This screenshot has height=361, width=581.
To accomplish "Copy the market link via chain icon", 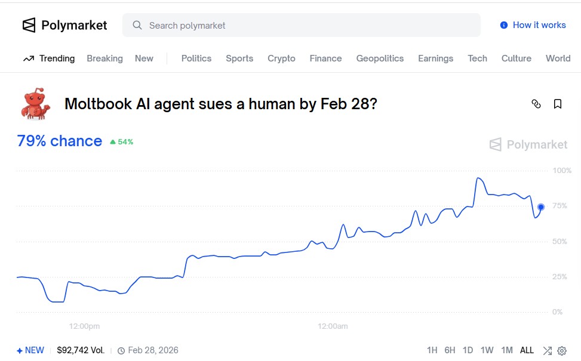I will click(536, 104).
